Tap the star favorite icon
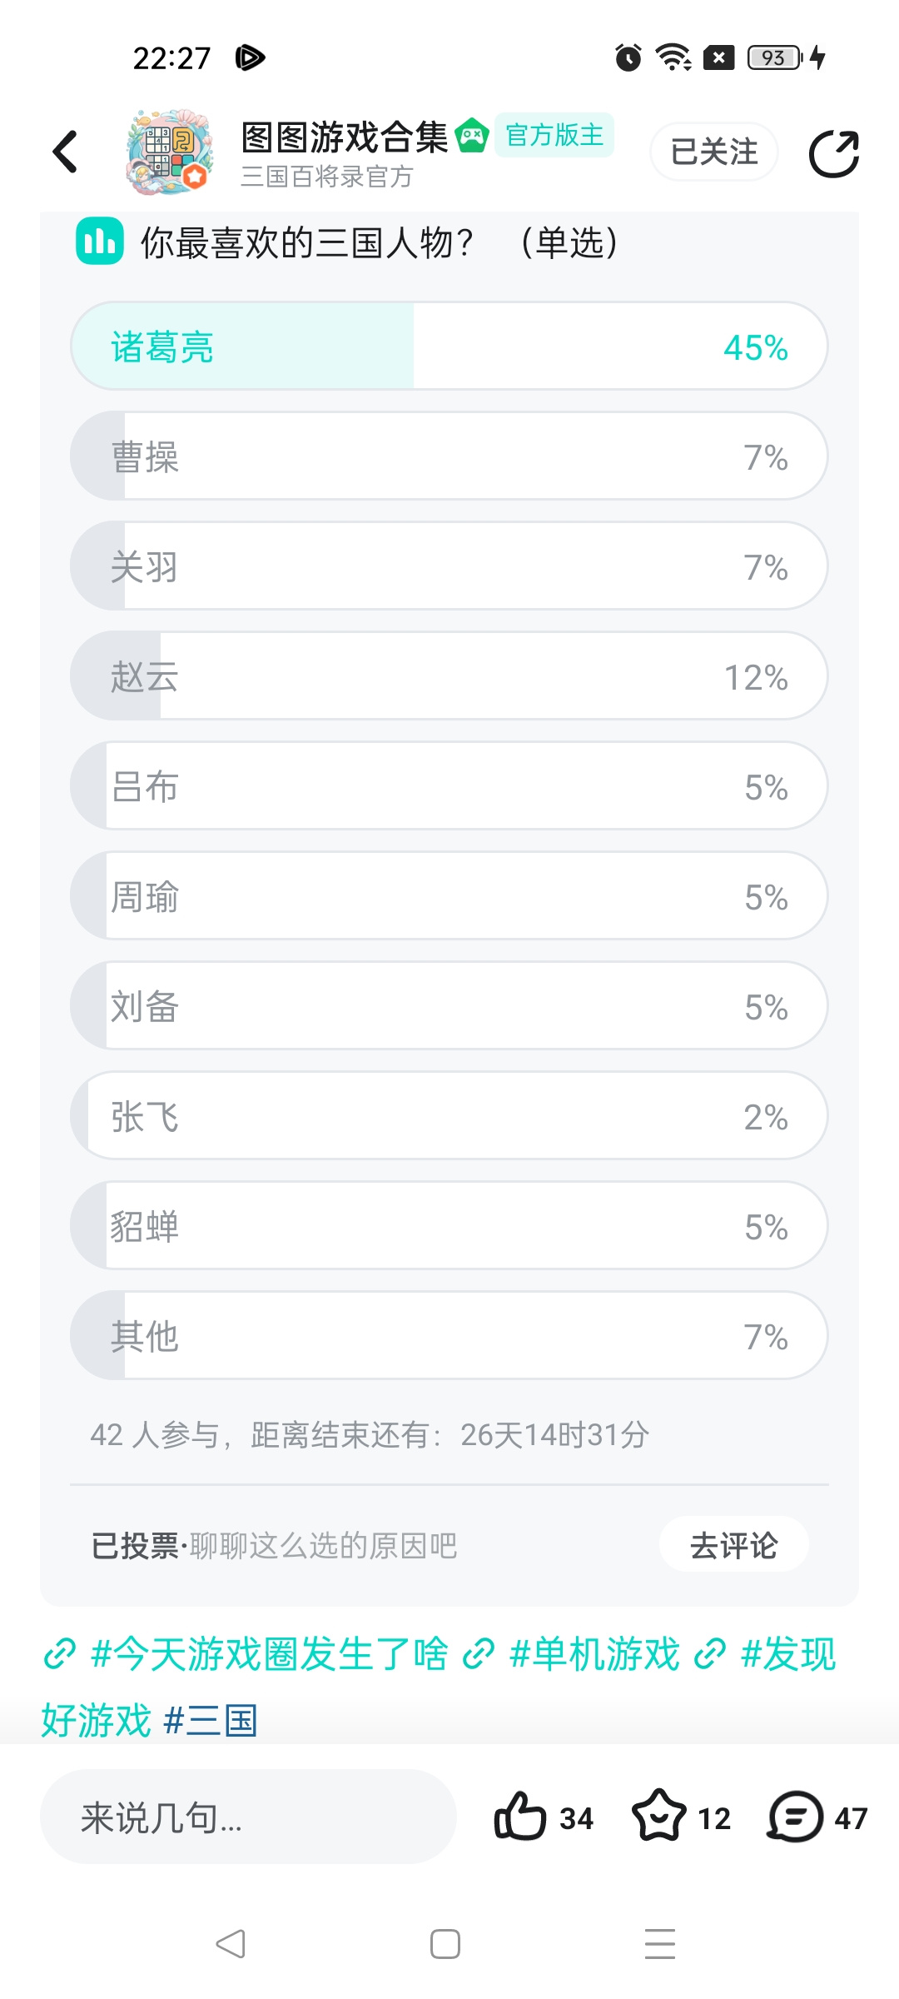The width and height of the screenshot is (899, 1999). coord(659,1817)
